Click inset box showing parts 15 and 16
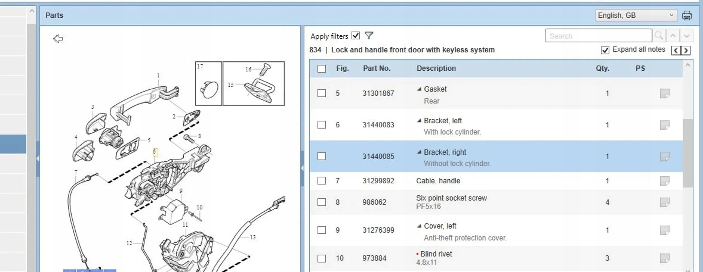 click(253, 84)
